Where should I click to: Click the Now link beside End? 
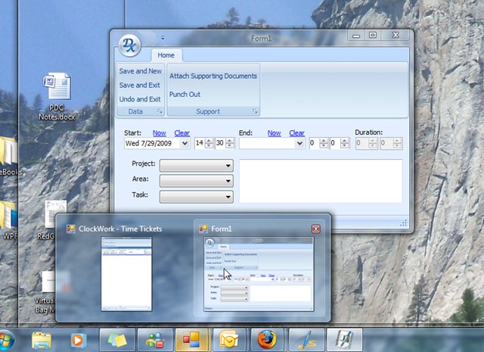pyautogui.click(x=274, y=133)
